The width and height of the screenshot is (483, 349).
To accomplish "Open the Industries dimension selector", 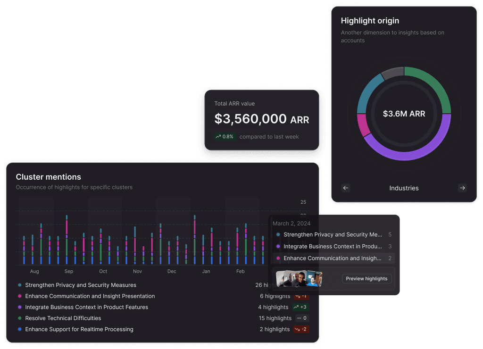I will tap(404, 188).
